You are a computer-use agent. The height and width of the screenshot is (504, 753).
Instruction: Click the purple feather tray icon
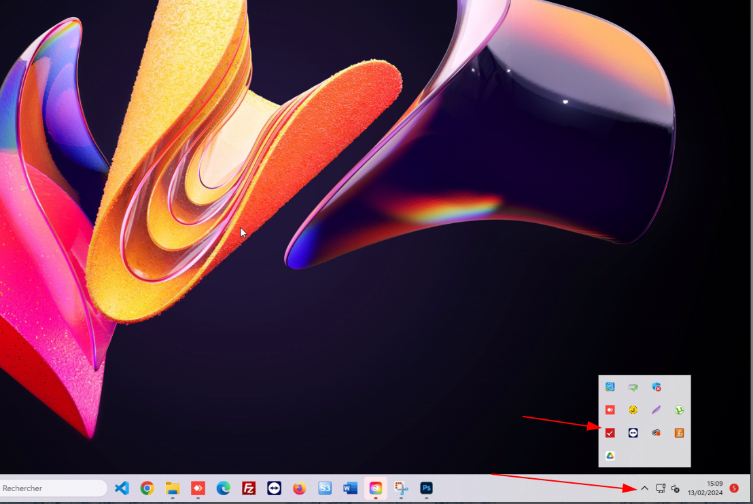point(656,410)
